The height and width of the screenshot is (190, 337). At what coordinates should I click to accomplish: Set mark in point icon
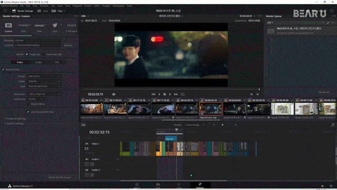click(x=252, y=94)
